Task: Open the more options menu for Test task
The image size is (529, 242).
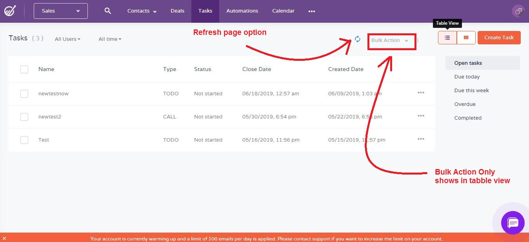Action: 421,139
